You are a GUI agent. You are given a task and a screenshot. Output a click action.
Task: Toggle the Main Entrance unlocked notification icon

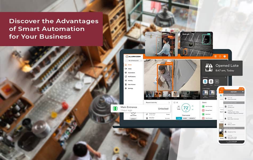[116, 109]
